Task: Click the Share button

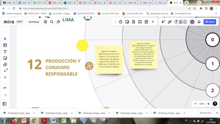Action: click(210, 22)
